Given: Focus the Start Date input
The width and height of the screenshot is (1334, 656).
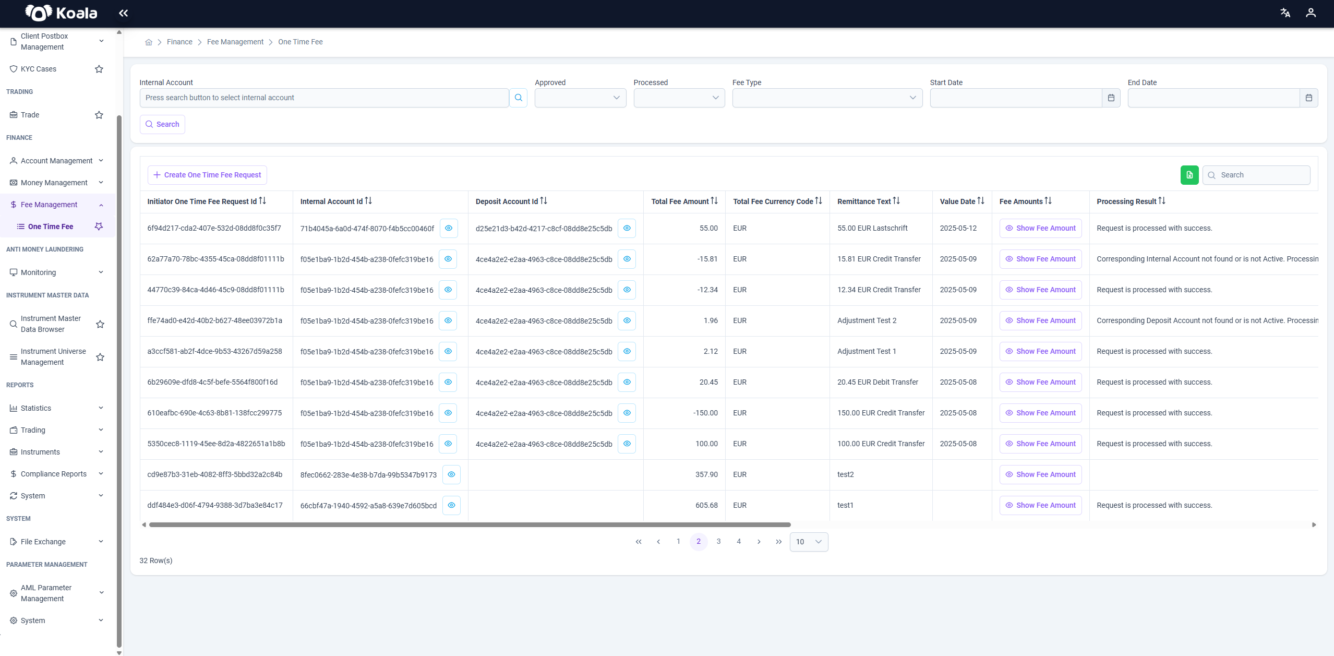Looking at the screenshot, I should [x=1016, y=98].
